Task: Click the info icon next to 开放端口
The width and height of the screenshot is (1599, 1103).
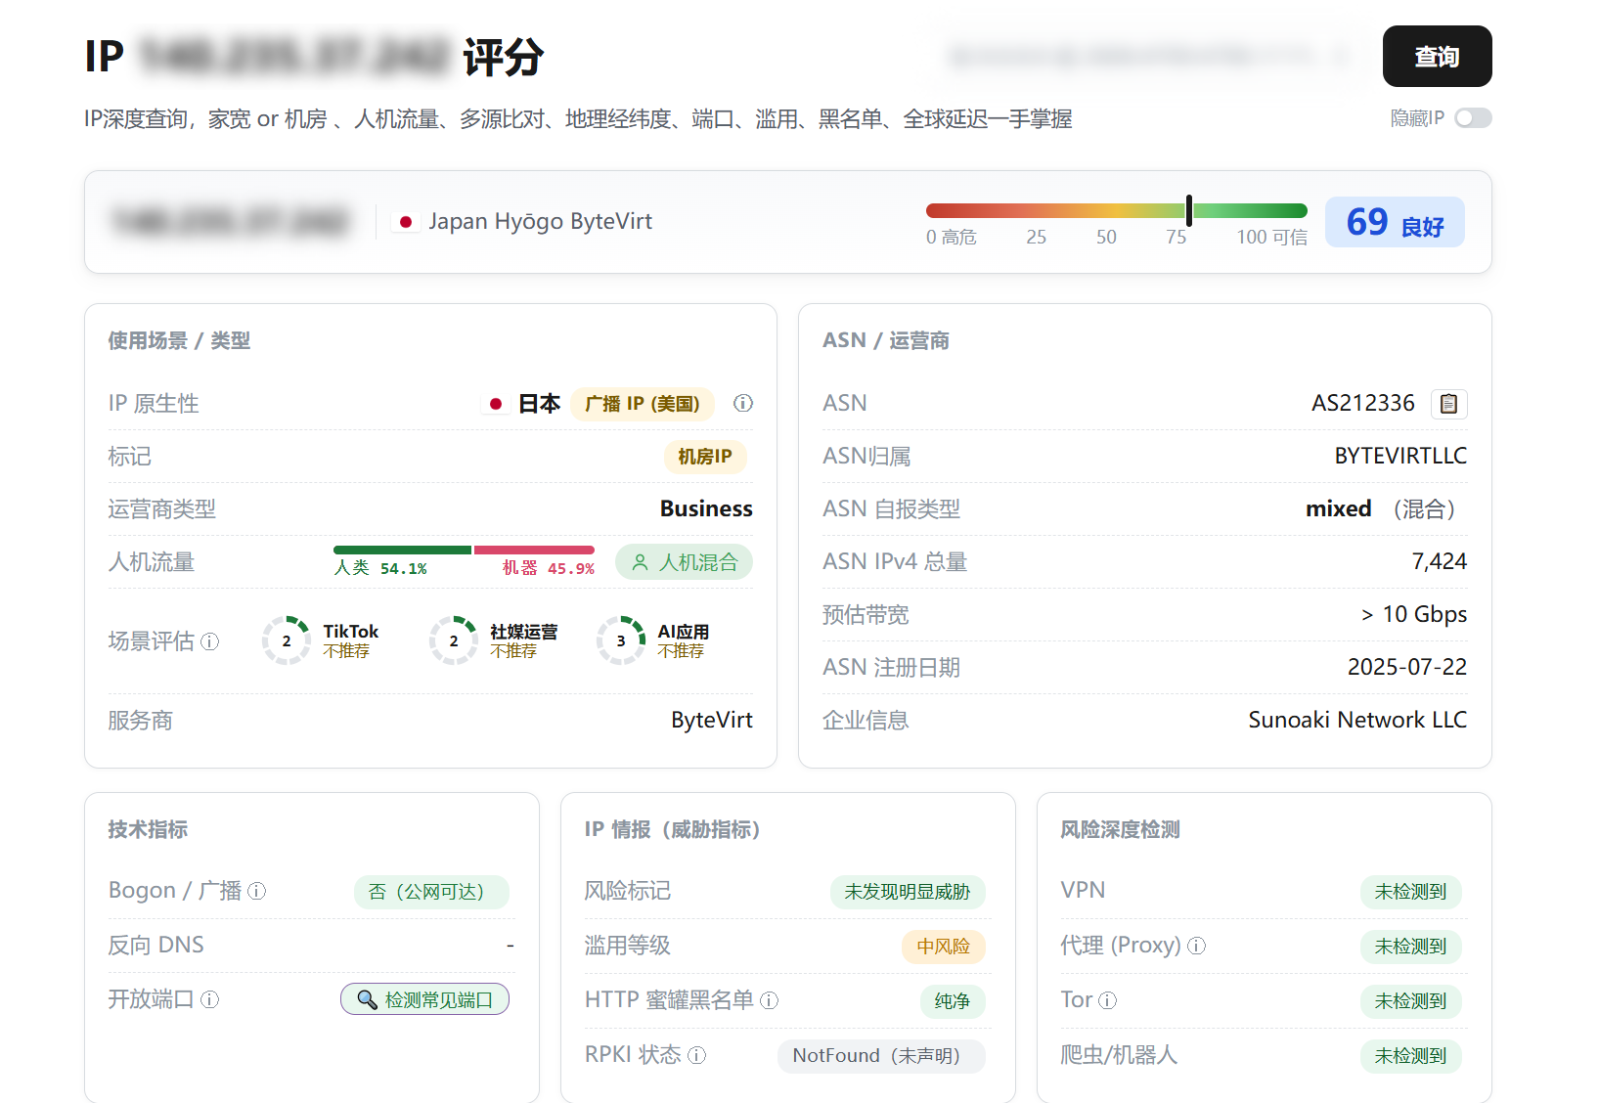Action: point(210,999)
